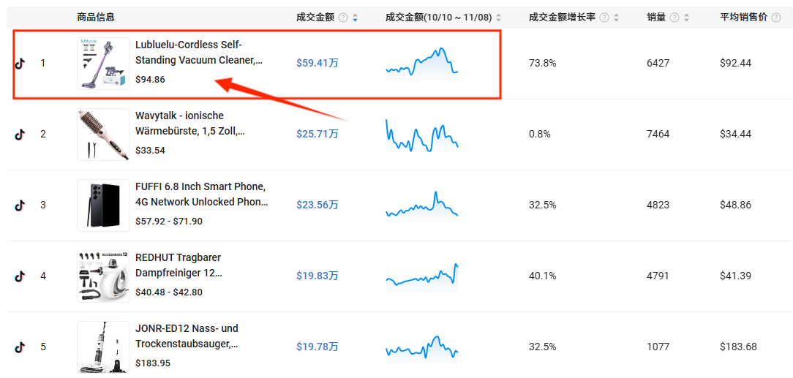Click the help icon next to 销量
The height and width of the screenshot is (378, 793).
pyautogui.click(x=674, y=18)
